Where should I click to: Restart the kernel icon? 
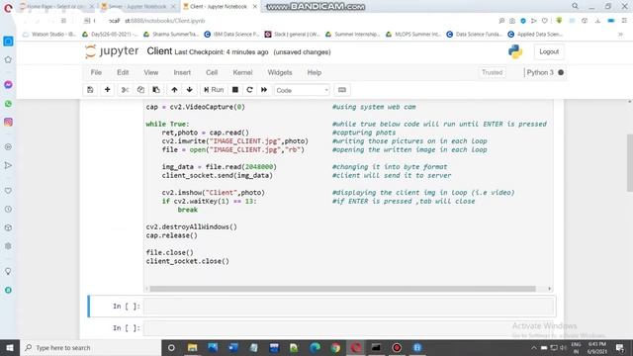[249, 90]
